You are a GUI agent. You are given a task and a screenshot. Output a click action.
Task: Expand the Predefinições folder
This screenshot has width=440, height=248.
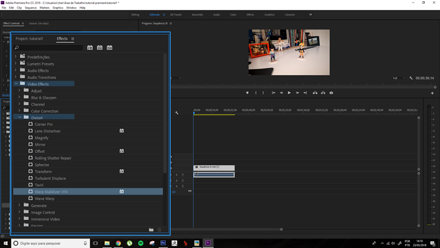coord(16,57)
